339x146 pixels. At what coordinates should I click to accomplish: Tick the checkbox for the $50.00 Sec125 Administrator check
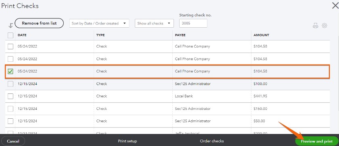10,121
